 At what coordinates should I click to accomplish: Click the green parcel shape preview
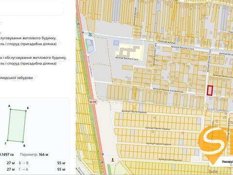click(17, 125)
